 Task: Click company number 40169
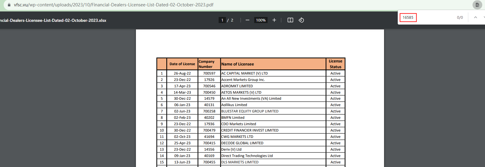point(209,156)
